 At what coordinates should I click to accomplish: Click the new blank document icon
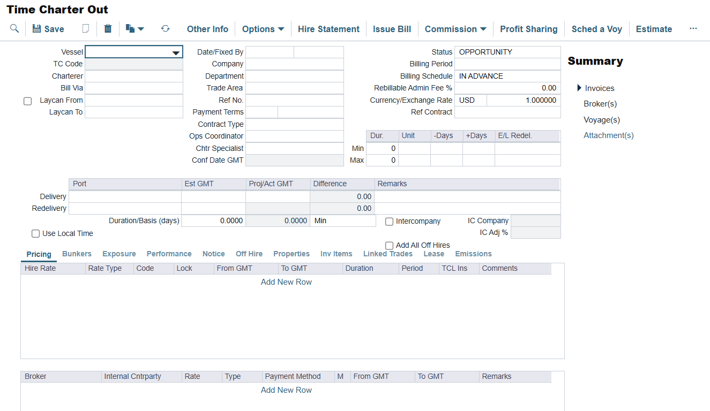coord(85,29)
